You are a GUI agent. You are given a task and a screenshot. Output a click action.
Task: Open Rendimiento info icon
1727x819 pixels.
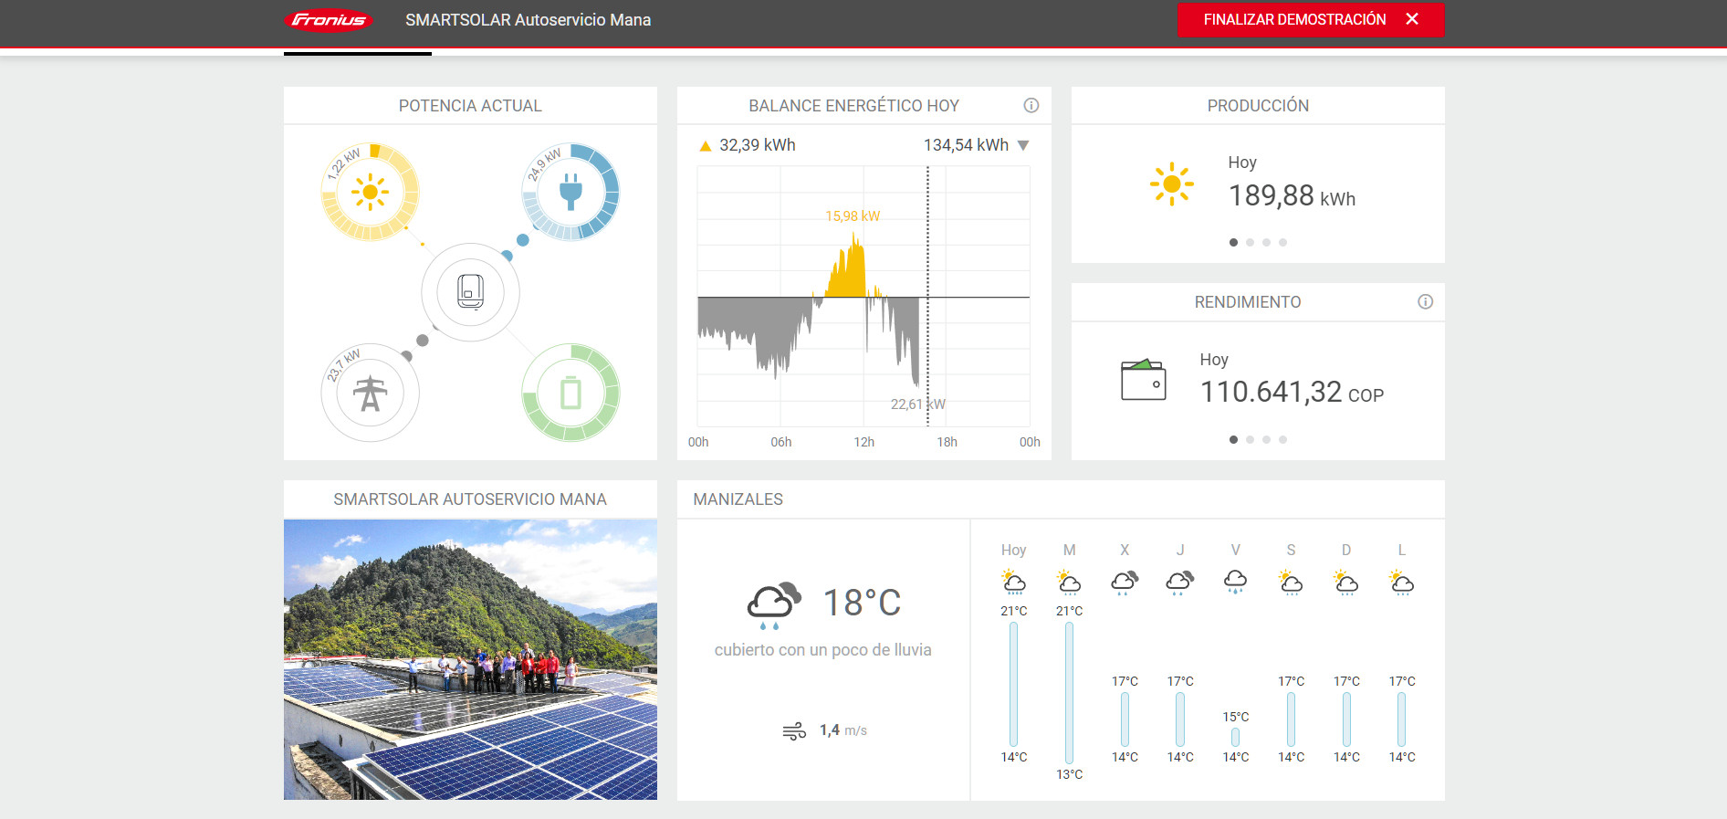tap(1425, 302)
